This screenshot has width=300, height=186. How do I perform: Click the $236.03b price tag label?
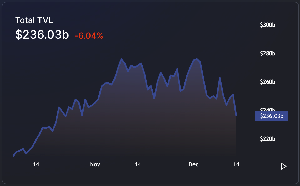(x=272, y=116)
